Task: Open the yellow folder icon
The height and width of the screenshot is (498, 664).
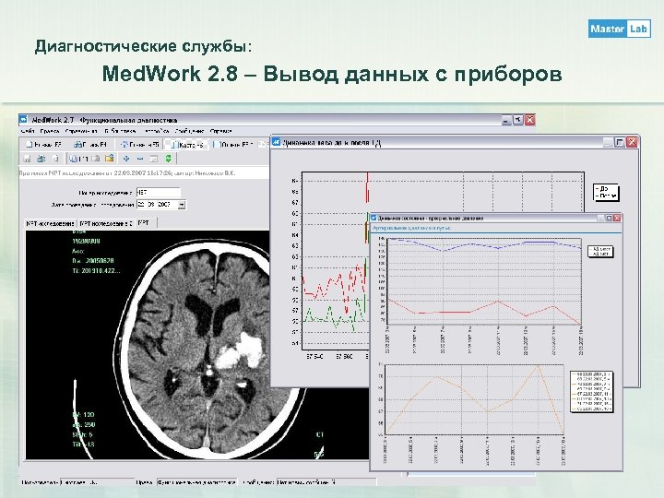Action: [x=109, y=159]
